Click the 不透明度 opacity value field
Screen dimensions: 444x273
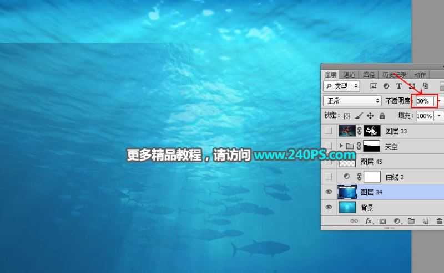point(425,101)
